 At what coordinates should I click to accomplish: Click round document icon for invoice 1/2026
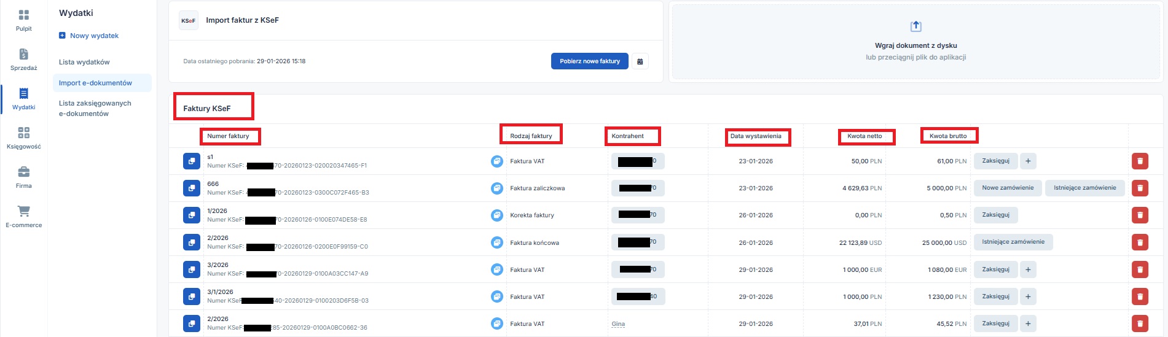click(x=496, y=215)
